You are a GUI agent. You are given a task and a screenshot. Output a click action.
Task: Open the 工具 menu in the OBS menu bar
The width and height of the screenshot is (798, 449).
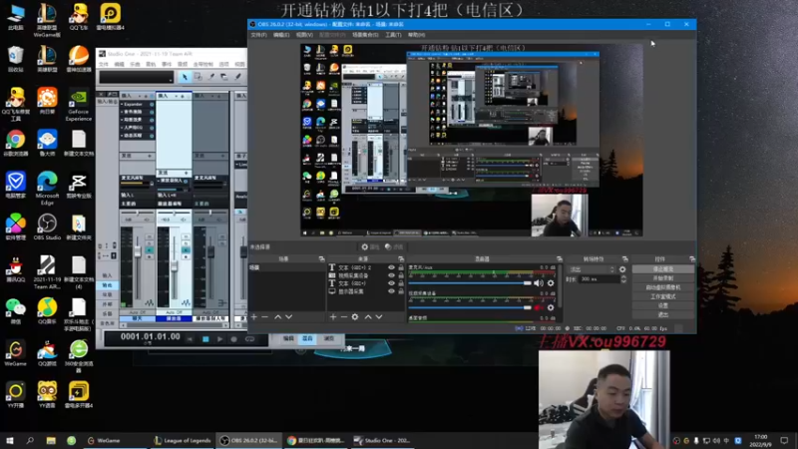pos(393,35)
